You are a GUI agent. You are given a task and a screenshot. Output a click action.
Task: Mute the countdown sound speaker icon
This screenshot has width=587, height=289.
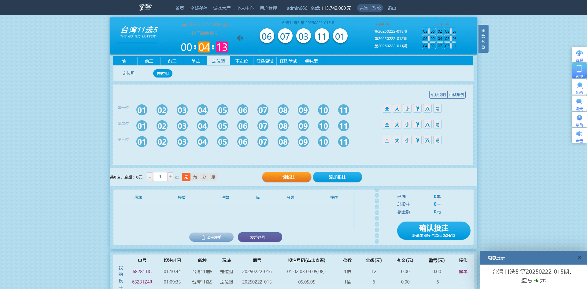(x=240, y=38)
